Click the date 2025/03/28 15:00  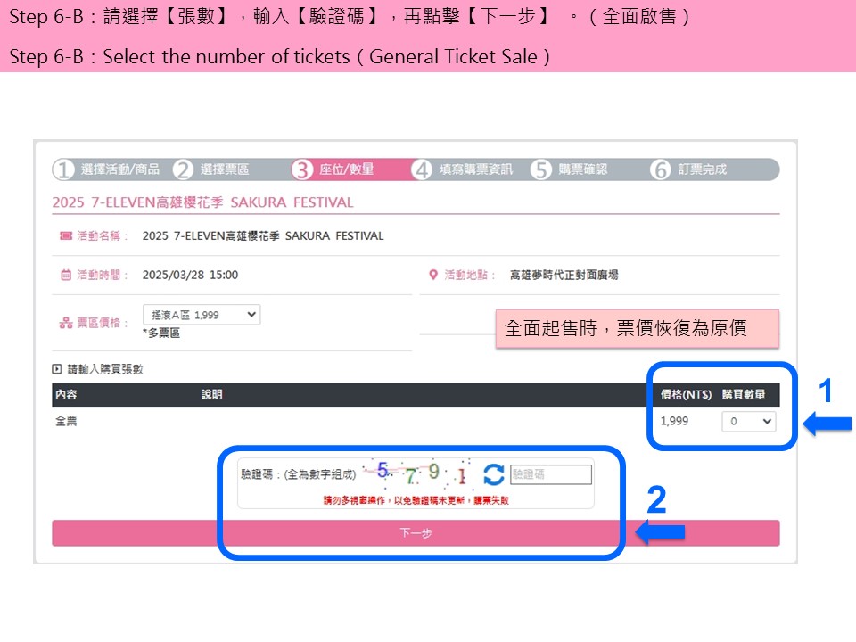(x=190, y=275)
